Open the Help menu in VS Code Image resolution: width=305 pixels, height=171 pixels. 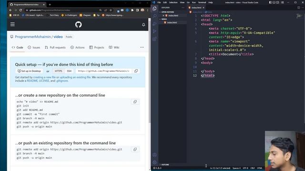[211, 2]
